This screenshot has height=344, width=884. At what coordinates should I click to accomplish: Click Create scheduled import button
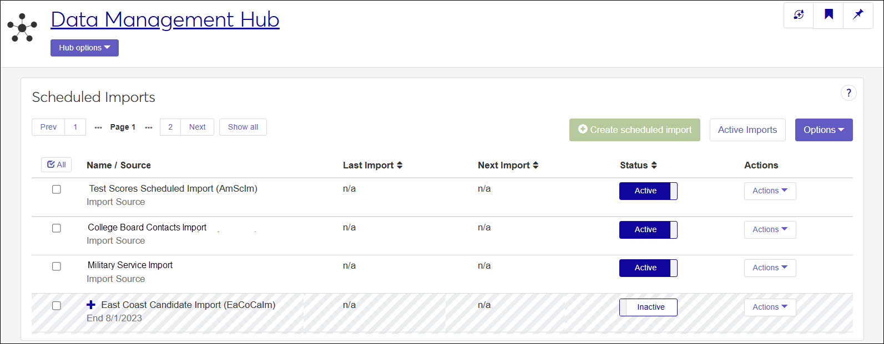tap(634, 130)
